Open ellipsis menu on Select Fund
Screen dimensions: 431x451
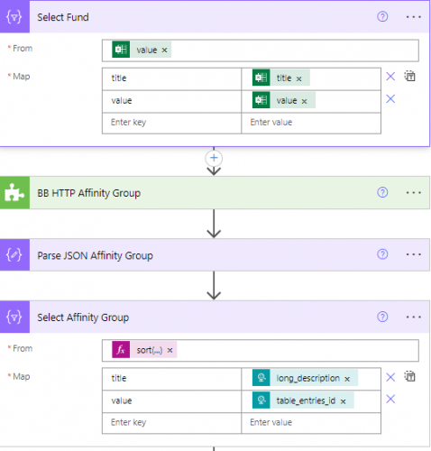click(413, 17)
